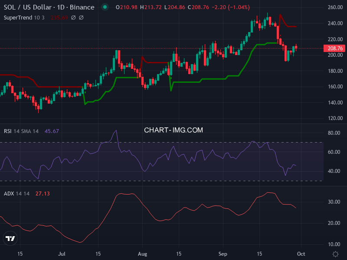The image size is (347, 260).
Task: Click the green market status indicator dot
Action: [105, 7]
